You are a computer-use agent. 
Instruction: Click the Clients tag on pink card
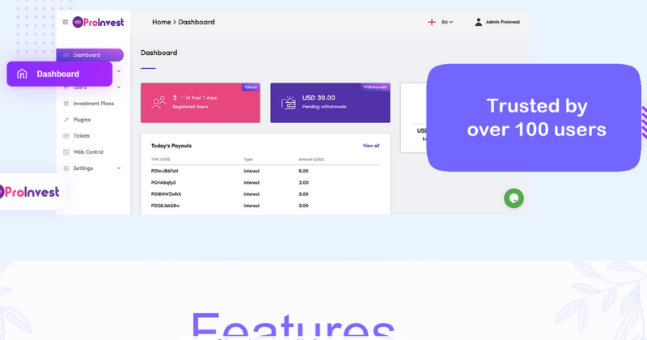click(x=251, y=87)
